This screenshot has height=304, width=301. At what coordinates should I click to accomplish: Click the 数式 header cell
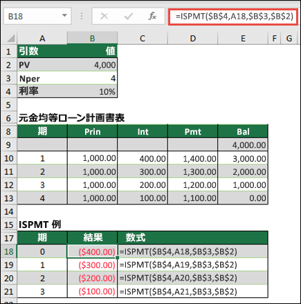[x=192, y=238]
